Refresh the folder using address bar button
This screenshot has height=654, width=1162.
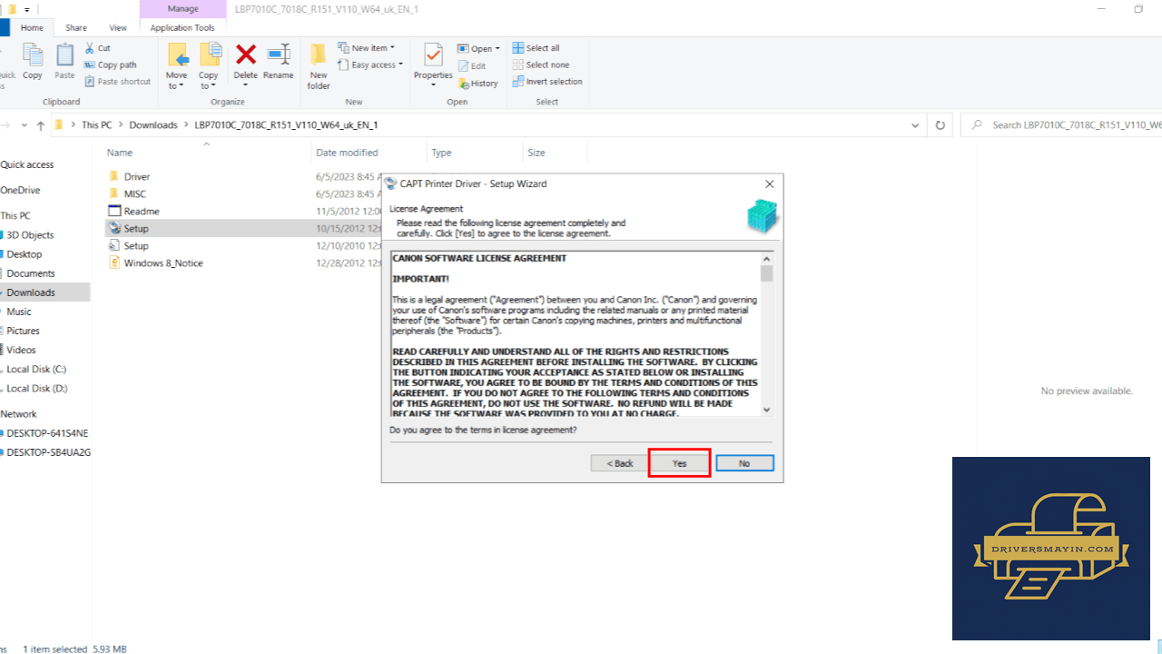[x=940, y=125]
